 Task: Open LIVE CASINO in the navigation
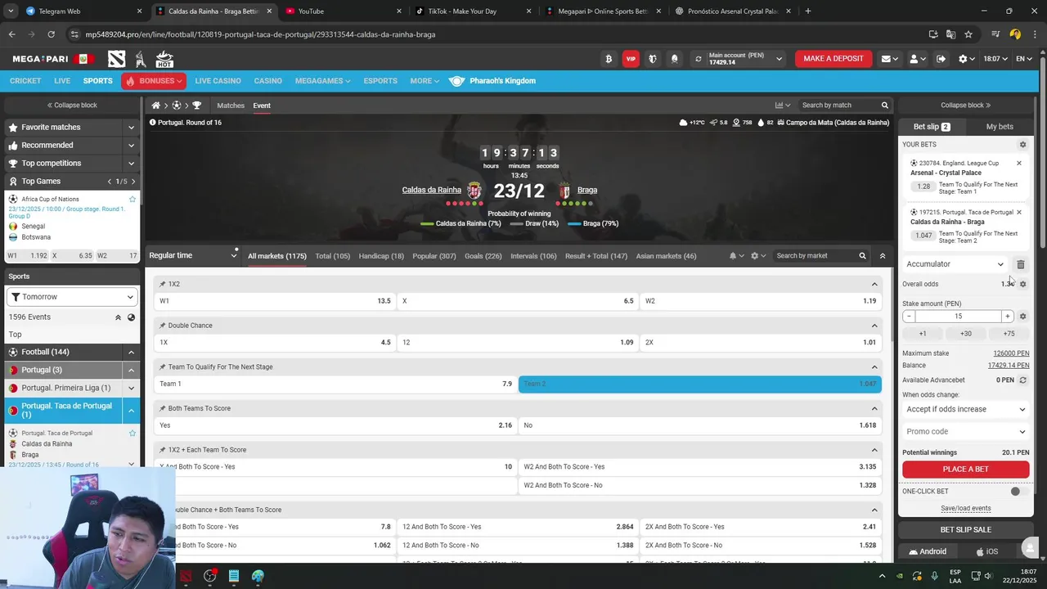pyautogui.click(x=218, y=81)
